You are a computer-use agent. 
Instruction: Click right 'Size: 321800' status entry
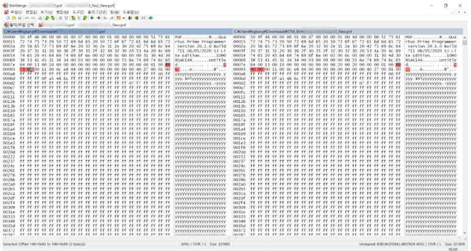pos(455,244)
